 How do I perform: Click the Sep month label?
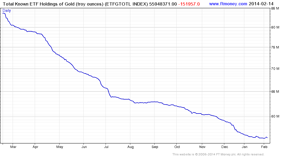[x=155, y=147]
